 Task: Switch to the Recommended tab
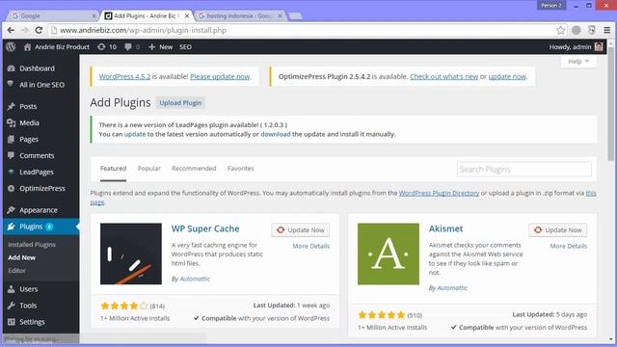pos(194,169)
